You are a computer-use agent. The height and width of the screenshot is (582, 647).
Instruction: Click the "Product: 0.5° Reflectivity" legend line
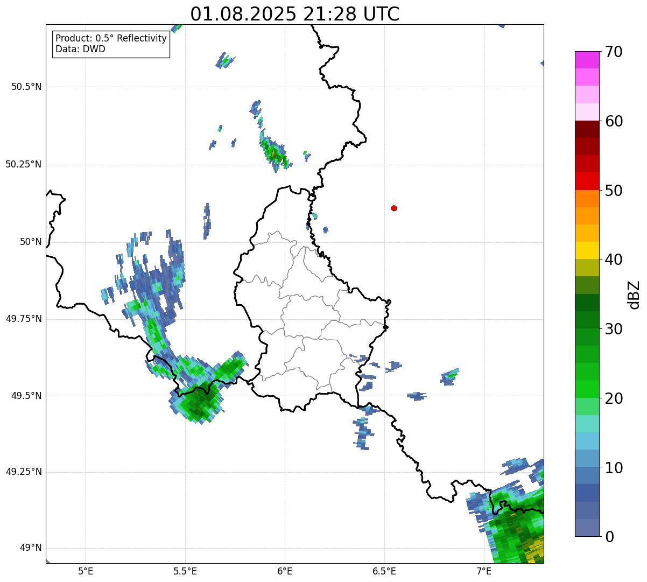coord(111,39)
